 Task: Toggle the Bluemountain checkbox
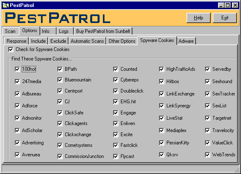[60, 80]
